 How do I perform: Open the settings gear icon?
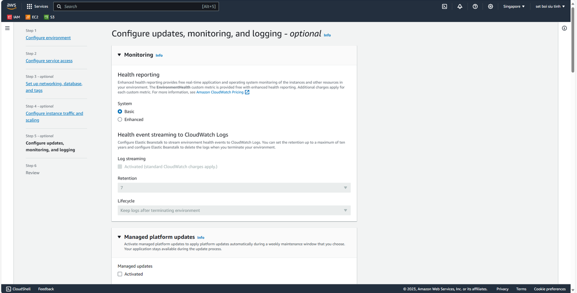pos(491,6)
